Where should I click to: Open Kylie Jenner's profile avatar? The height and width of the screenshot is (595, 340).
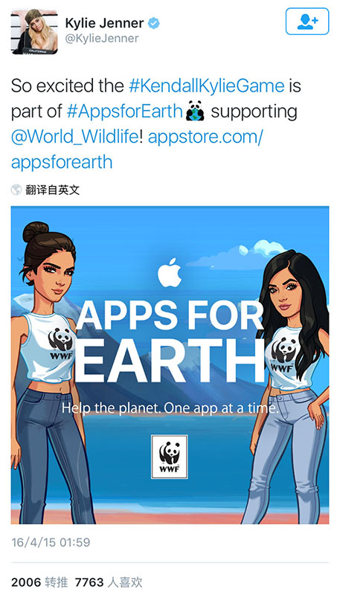34,31
